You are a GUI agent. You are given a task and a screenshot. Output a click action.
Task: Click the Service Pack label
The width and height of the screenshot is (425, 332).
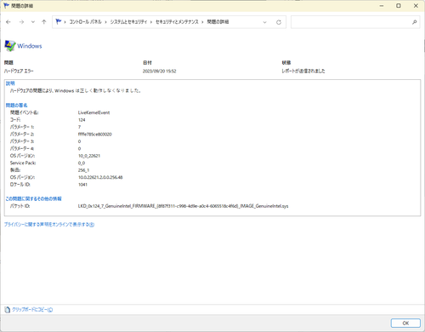(x=23, y=163)
